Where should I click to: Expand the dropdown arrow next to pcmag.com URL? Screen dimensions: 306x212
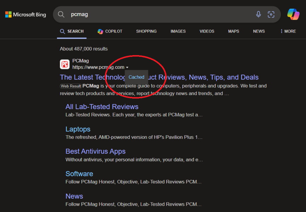click(x=127, y=67)
